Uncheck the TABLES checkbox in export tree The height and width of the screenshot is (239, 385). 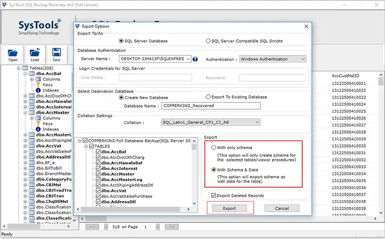(x=91, y=146)
